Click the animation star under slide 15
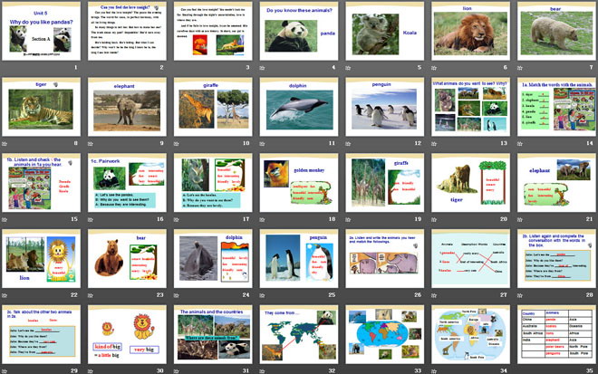 tap(5, 219)
